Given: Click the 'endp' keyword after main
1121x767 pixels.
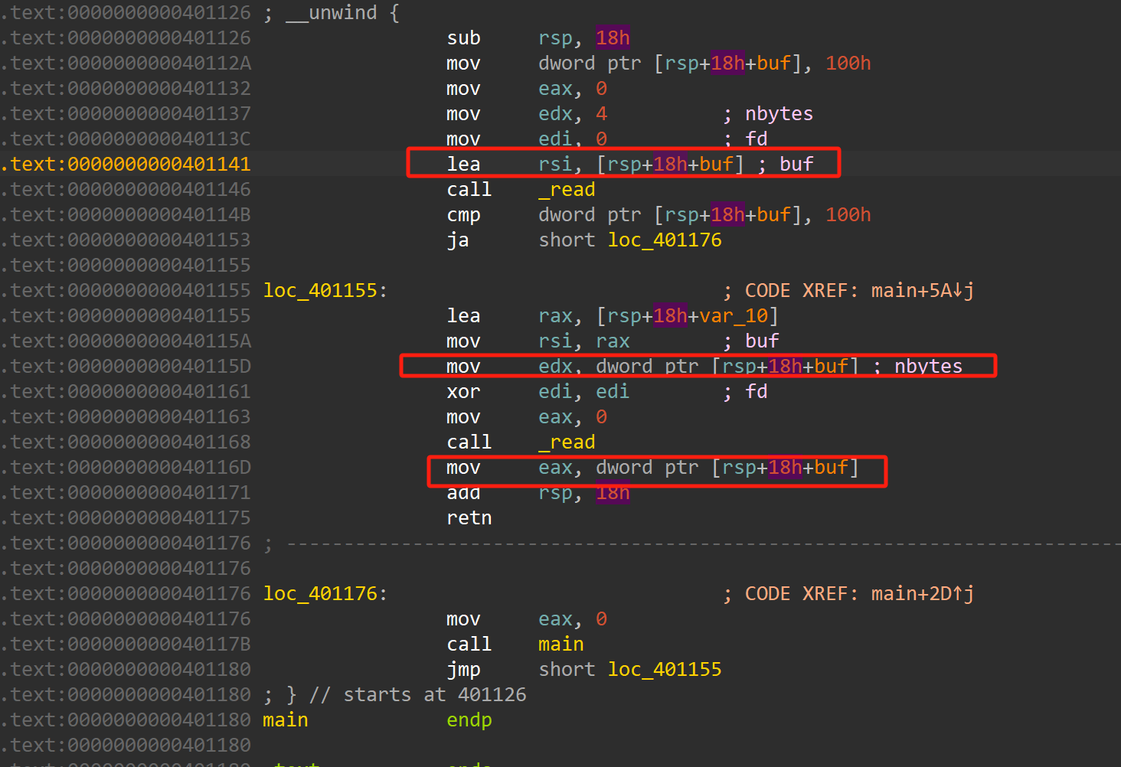Looking at the screenshot, I should pyautogui.click(x=469, y=720).
